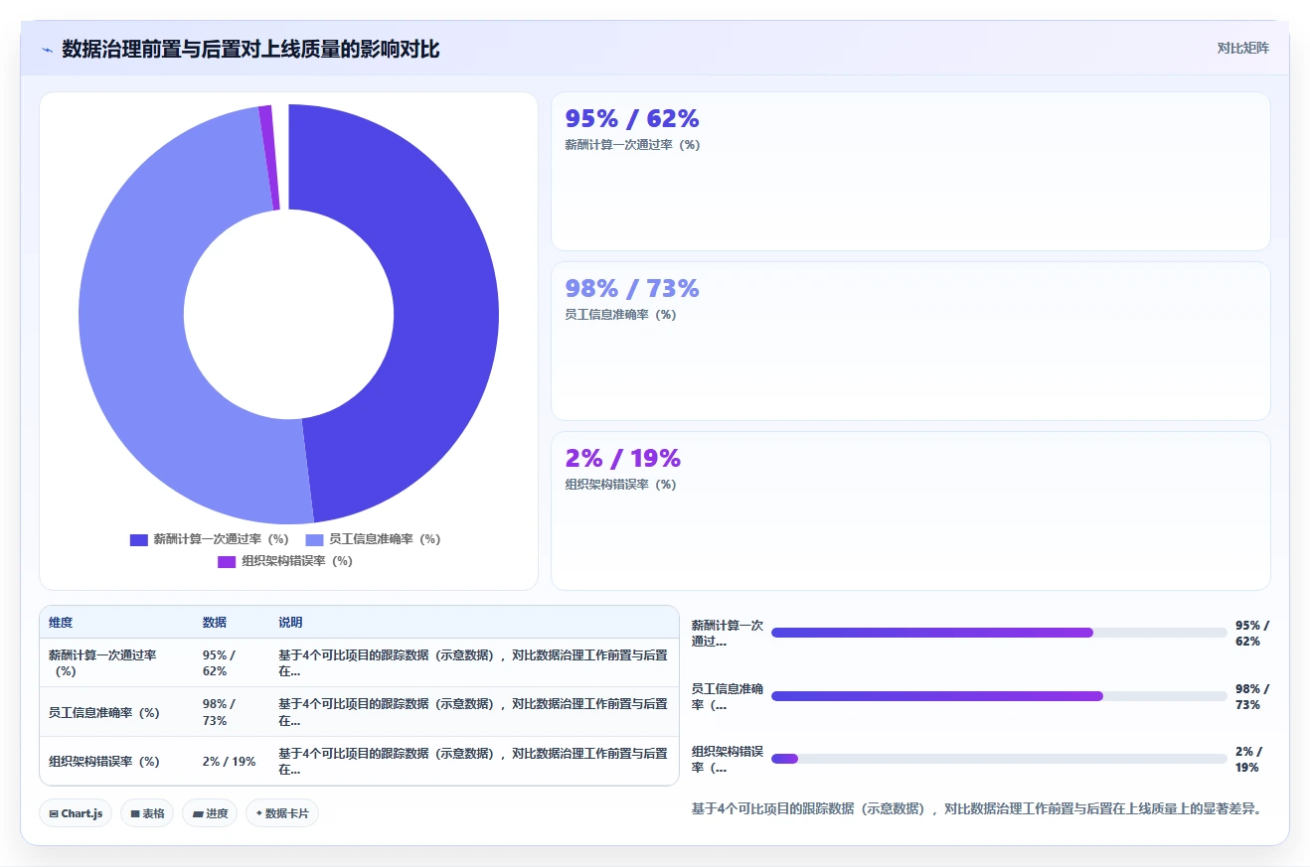Click the 员工信息准确率 progress bar
Screen dimensions: 1310x867
(x=999, y=696)
